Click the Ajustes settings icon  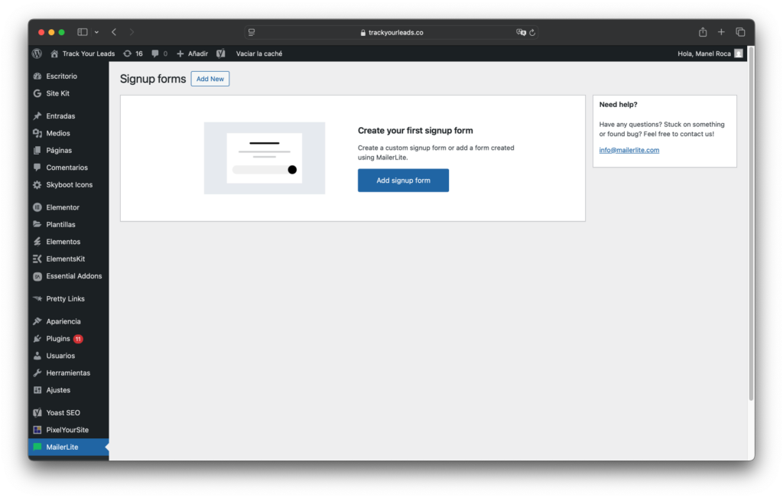coord(37,390)
